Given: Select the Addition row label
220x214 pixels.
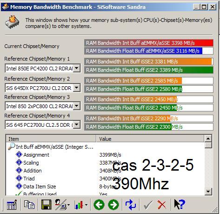Looking at the screenshot, I should click(x=33, y=171).
